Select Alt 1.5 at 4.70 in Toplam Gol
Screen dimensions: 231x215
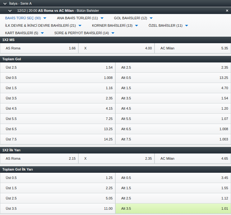tap(173, 88)
